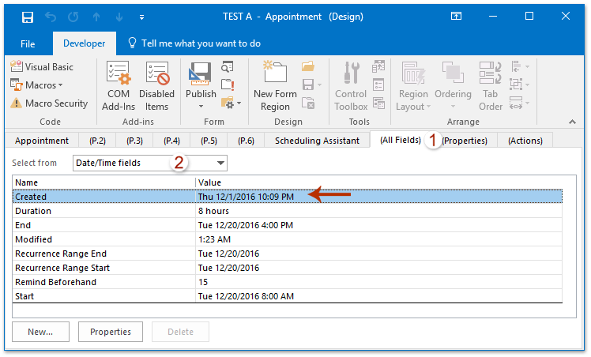
Task: Expand the Save Region dropdown arrow
Action: point(320,85)
